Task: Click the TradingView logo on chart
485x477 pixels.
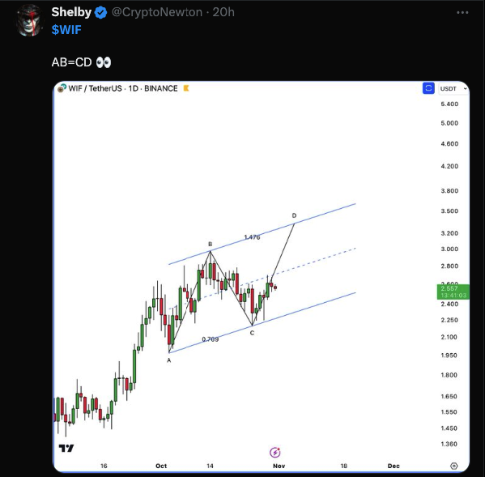Action: coord(66,448)
